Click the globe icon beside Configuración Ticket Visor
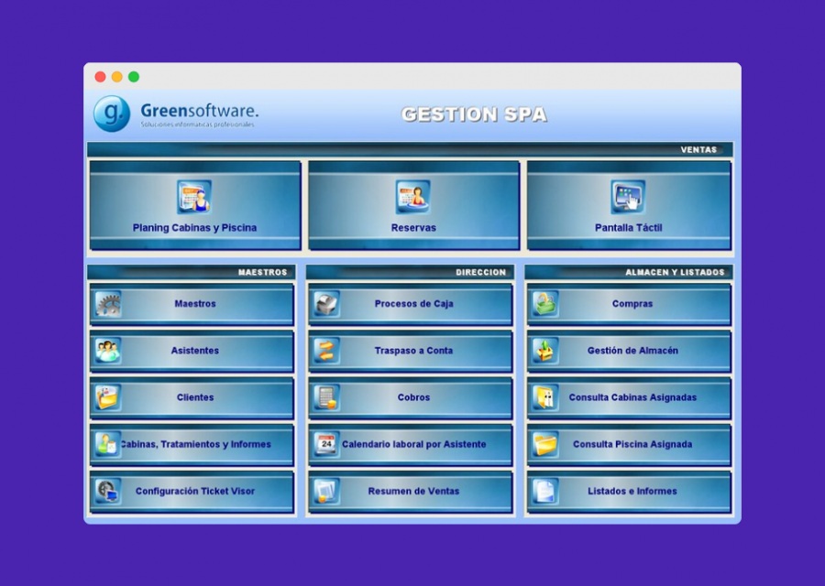 [x=108, y=491]
